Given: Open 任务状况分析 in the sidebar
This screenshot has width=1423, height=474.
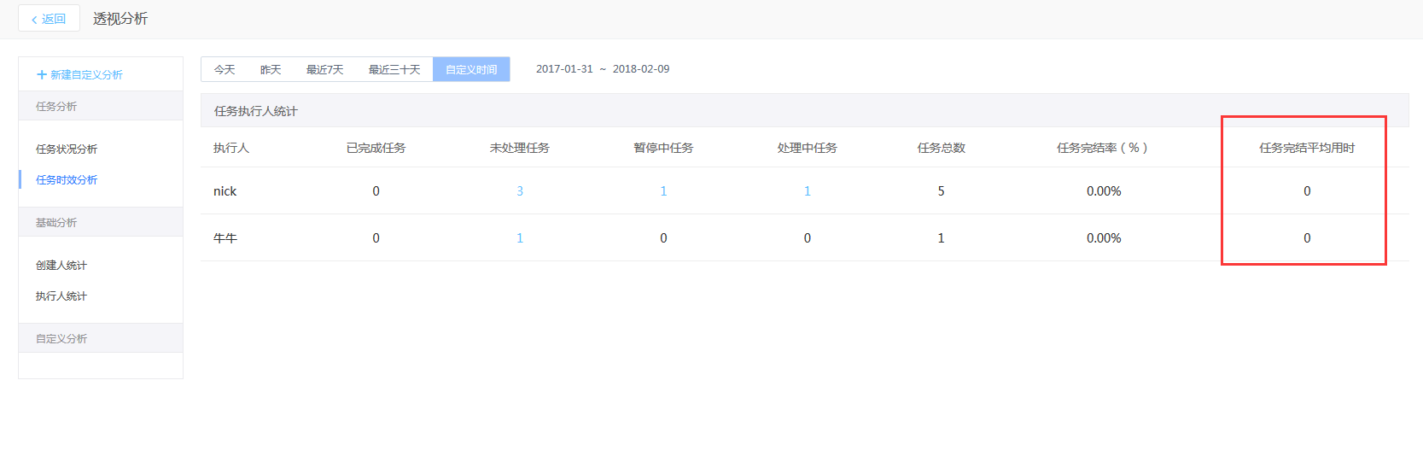Looking at the screenshot, I should [67, 149].
